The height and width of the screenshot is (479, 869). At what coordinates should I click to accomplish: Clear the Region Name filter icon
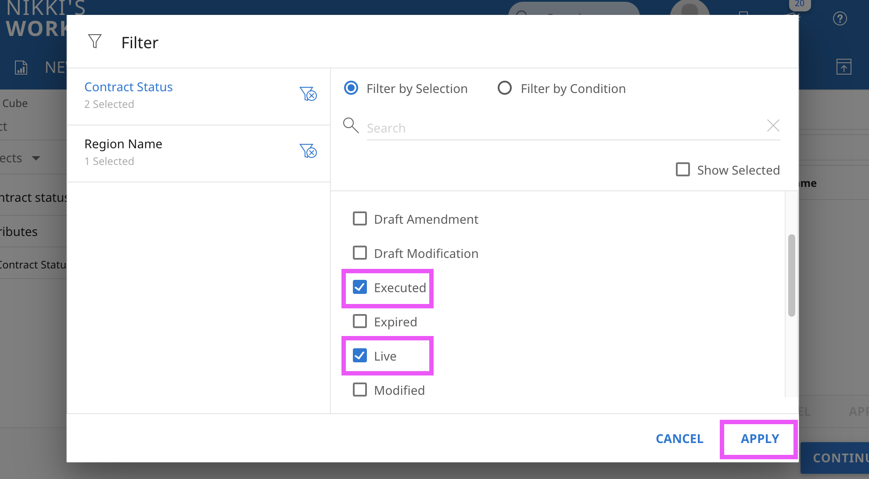[308, 151]
